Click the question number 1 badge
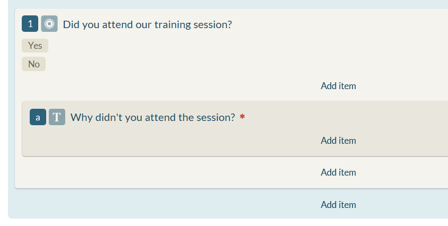Image resolution: width=448 pixels, height=226 pixels. (x=30, y=24)
